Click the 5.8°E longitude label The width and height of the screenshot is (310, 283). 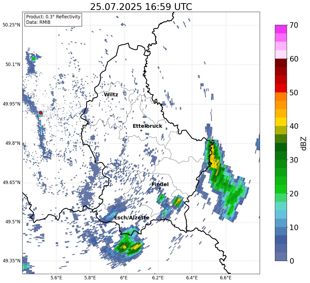90,278
